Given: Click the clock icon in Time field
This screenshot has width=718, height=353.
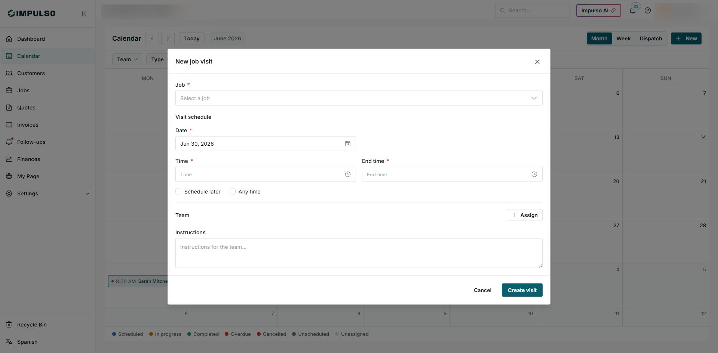Looking at the screenshot, I should (348, 174).
